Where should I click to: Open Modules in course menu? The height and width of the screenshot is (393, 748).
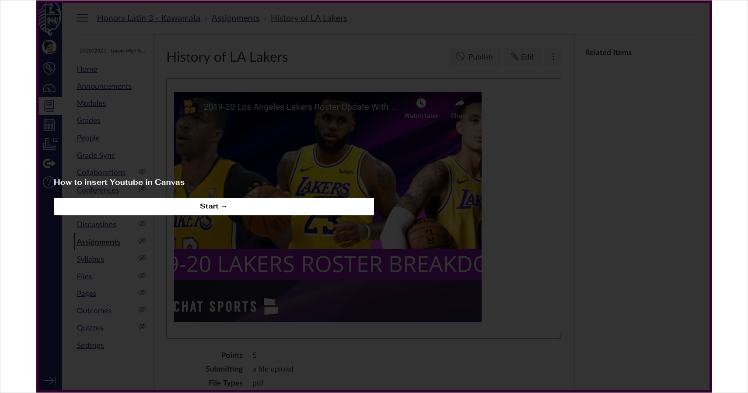[x=91, y=103]
